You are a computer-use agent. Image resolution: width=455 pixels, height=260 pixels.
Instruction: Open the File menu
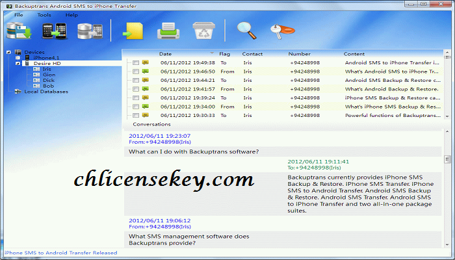[19, 15]
